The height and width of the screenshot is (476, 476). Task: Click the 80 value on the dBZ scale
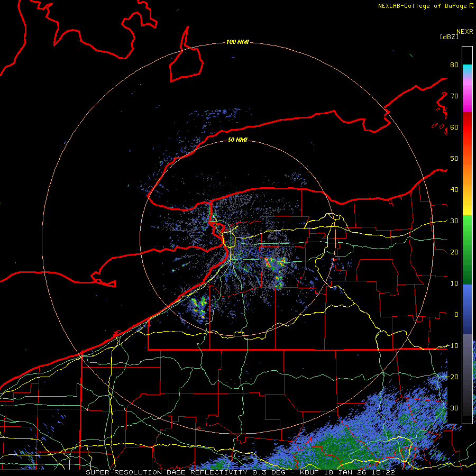tap(454, 65)
